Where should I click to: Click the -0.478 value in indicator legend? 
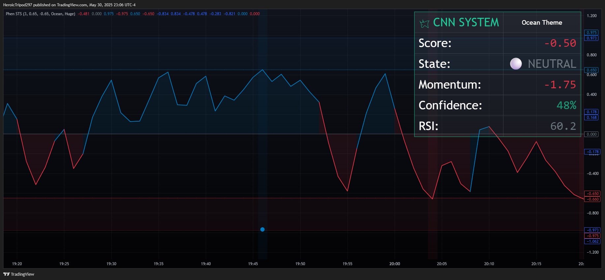[189, 14]
